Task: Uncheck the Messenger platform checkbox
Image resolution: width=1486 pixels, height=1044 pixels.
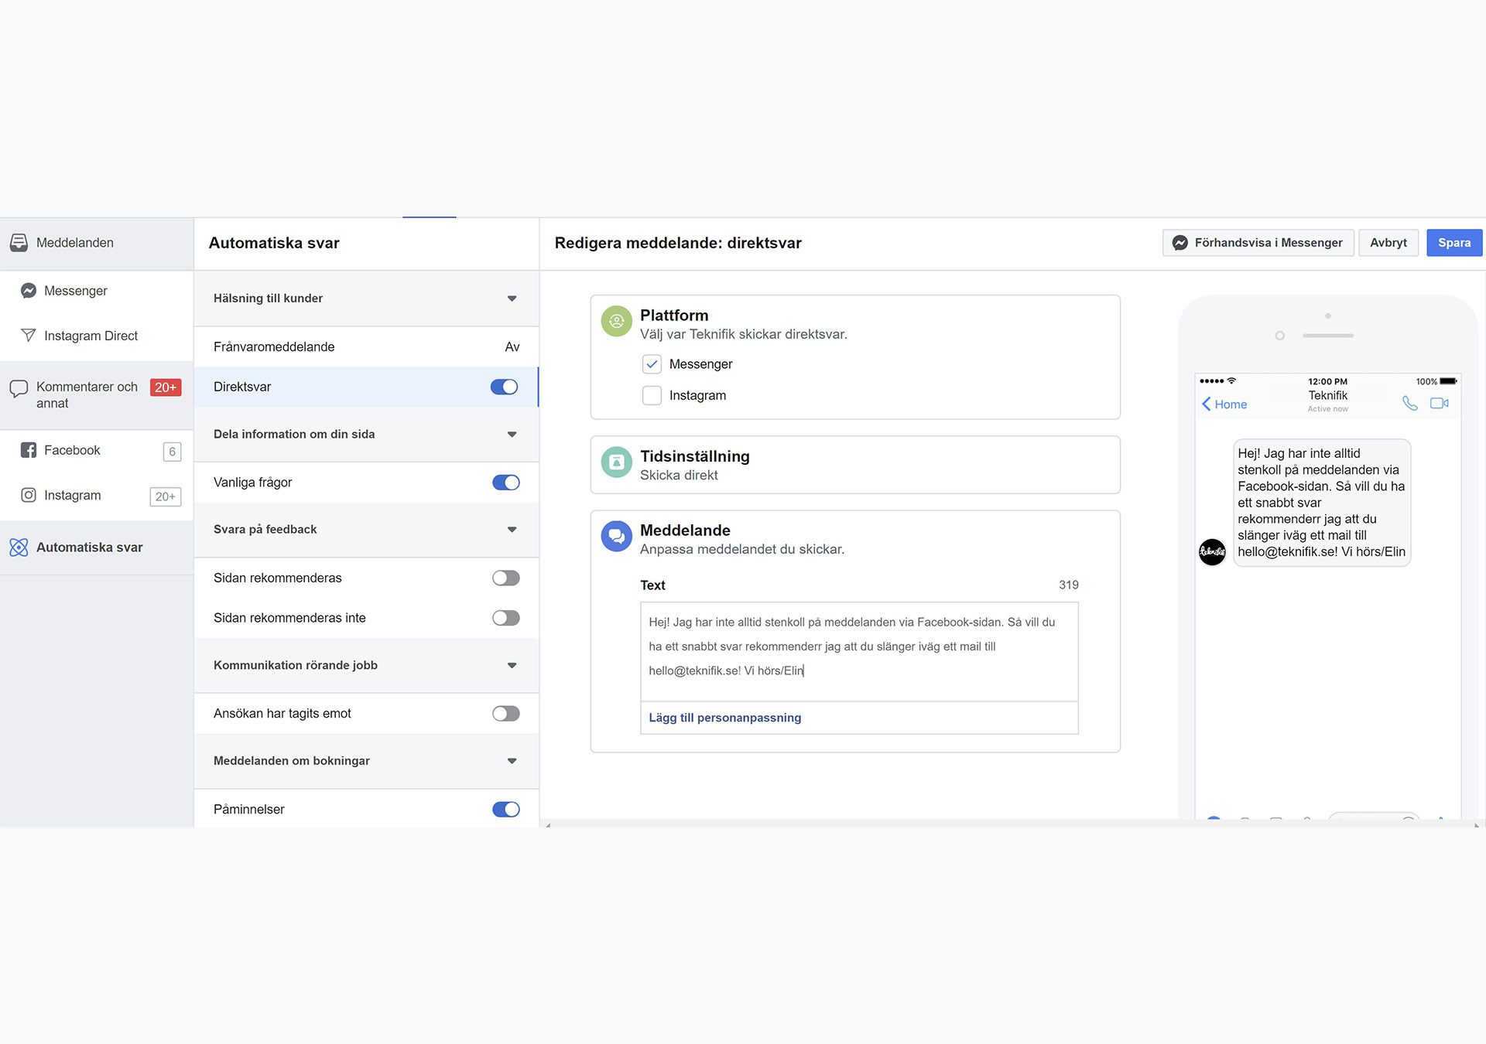Action: point(652,364)
